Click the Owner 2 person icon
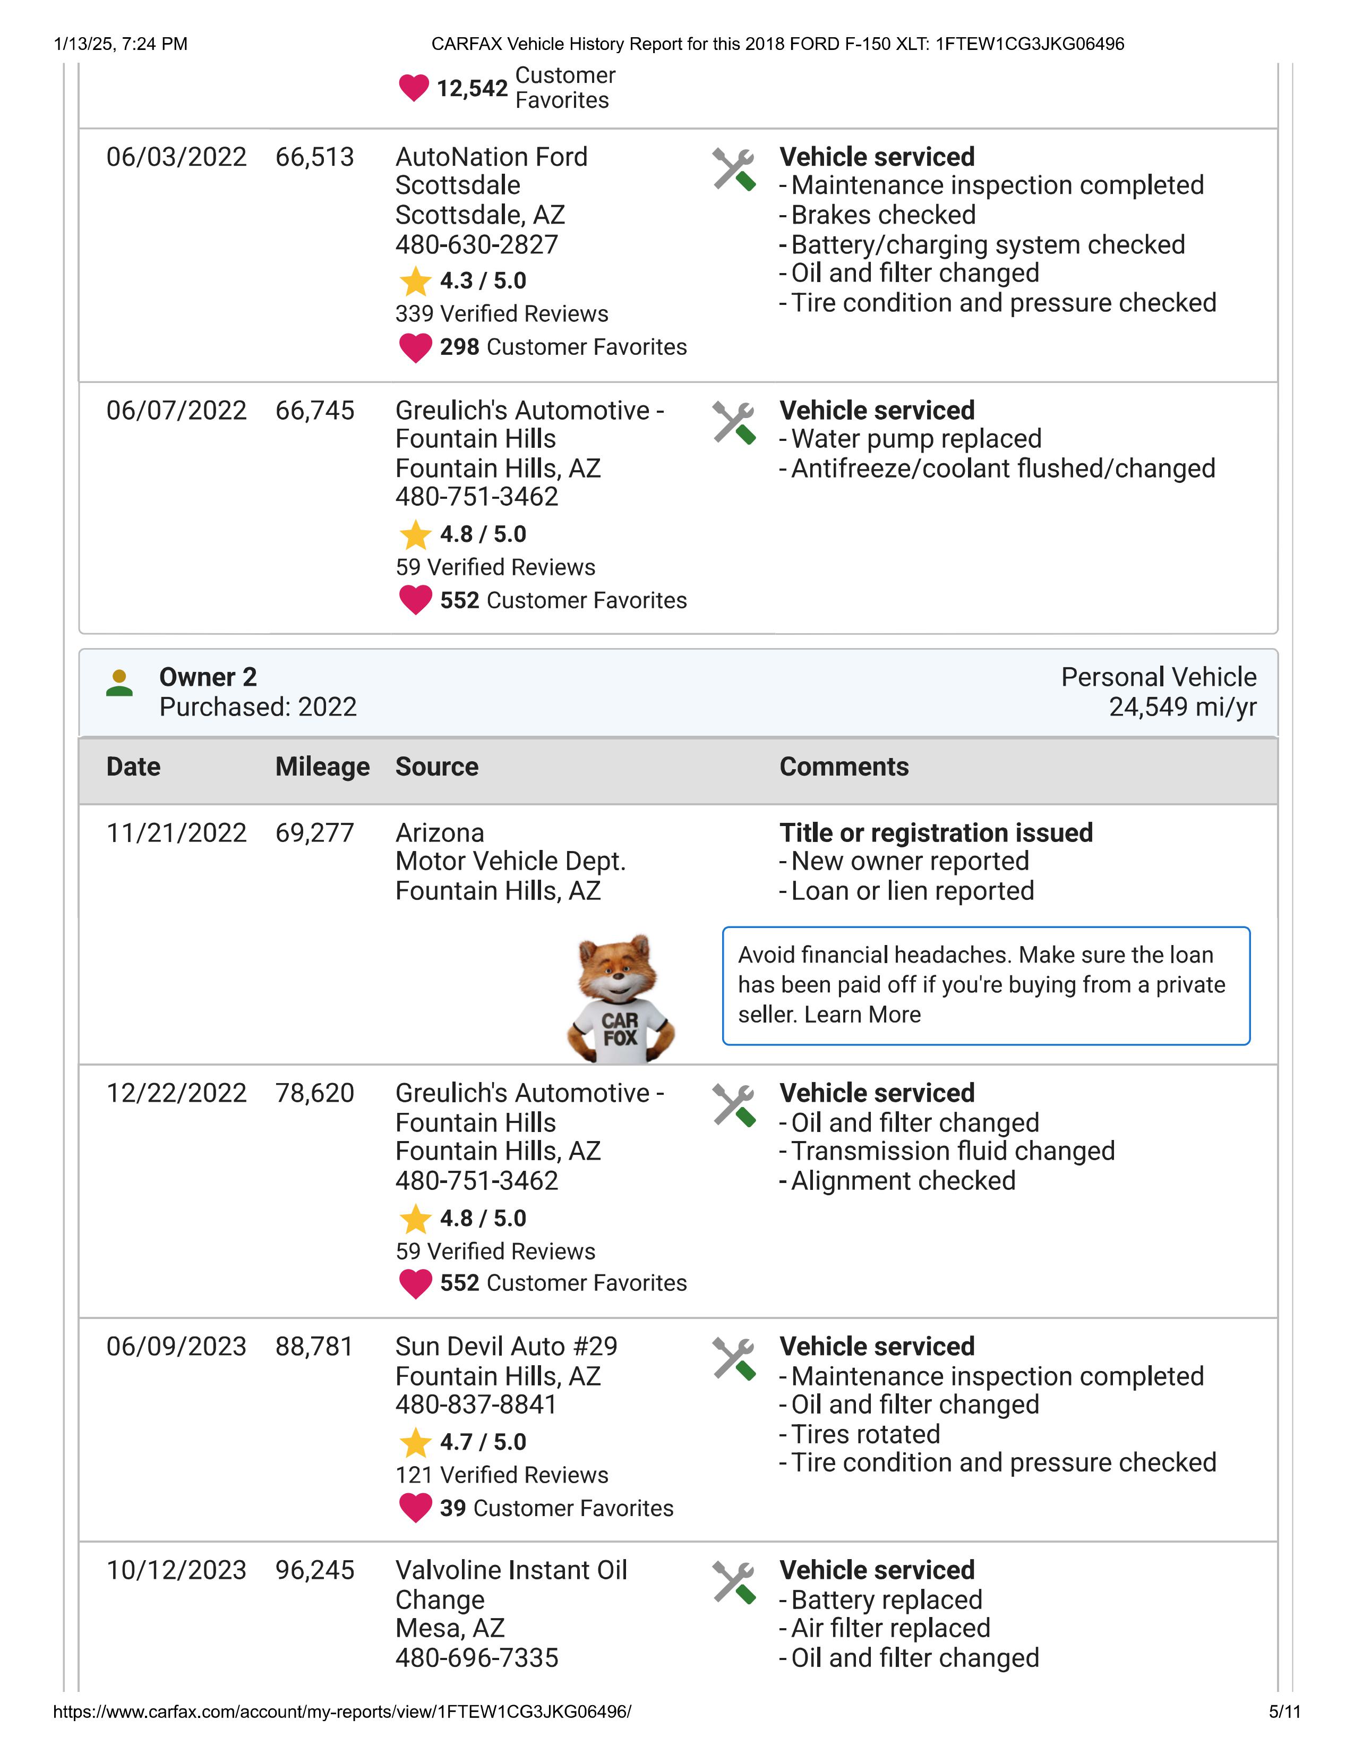 point(119,683)
